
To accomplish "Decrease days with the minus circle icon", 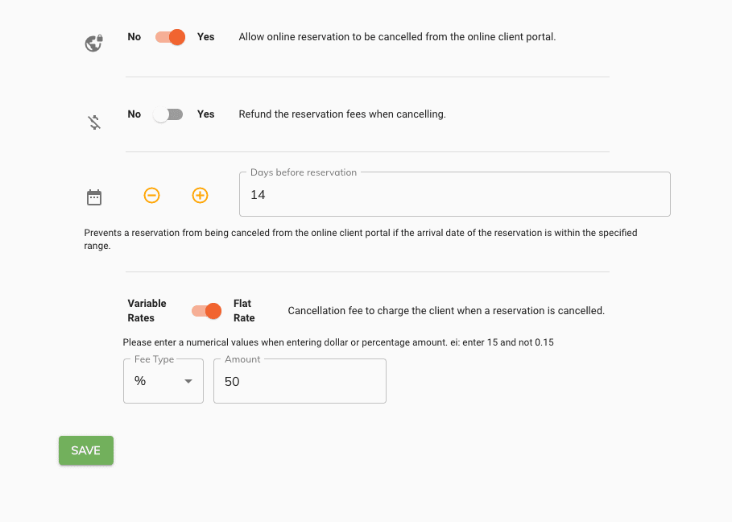I will [x=151, y=195].
